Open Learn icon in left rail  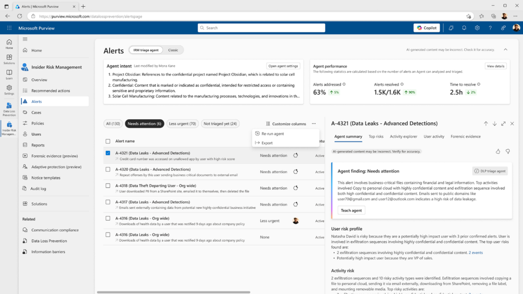(9, 75)
